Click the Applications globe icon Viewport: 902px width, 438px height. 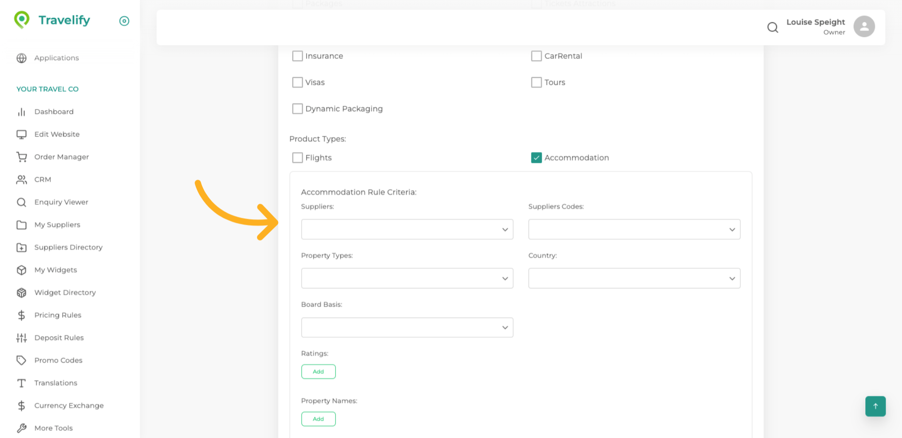(22, 58)
